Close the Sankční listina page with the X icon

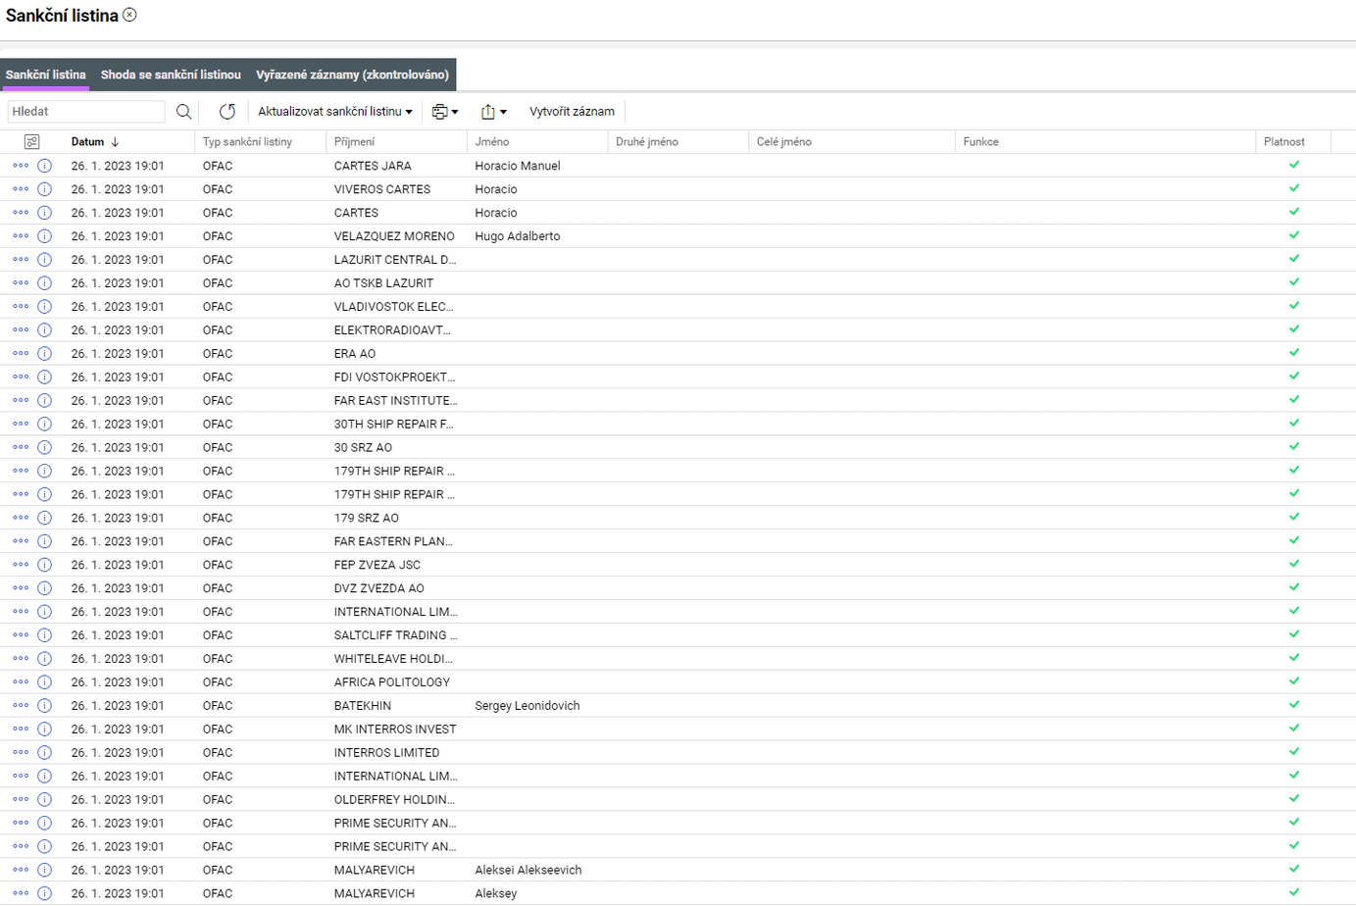pyautogui.click(x=129, y=15)
